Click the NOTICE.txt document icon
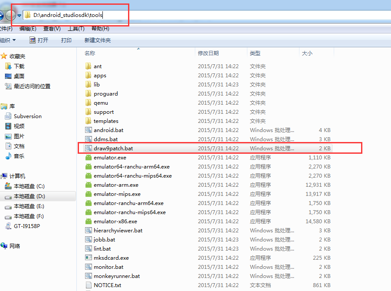 click(x=88, y=285)
